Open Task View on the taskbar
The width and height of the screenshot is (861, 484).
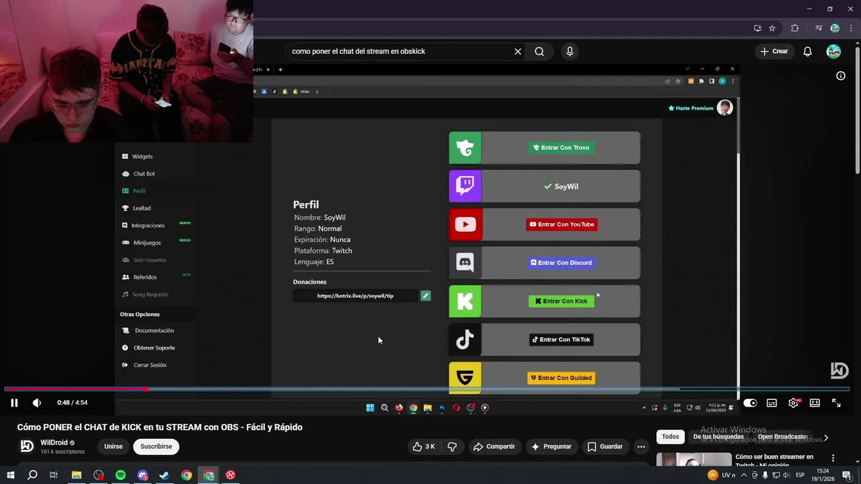pos(54,475)
